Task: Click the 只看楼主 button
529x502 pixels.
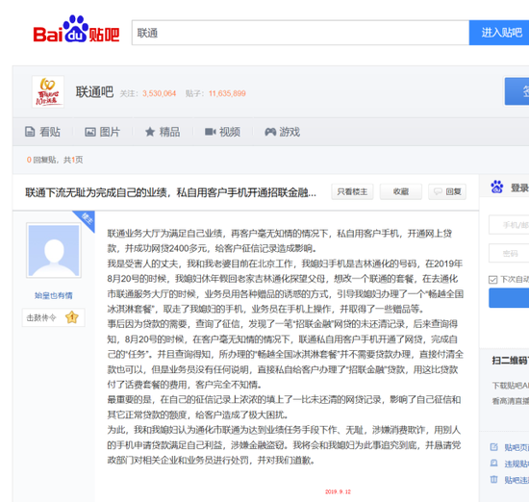Action: [x=352, y=192]
